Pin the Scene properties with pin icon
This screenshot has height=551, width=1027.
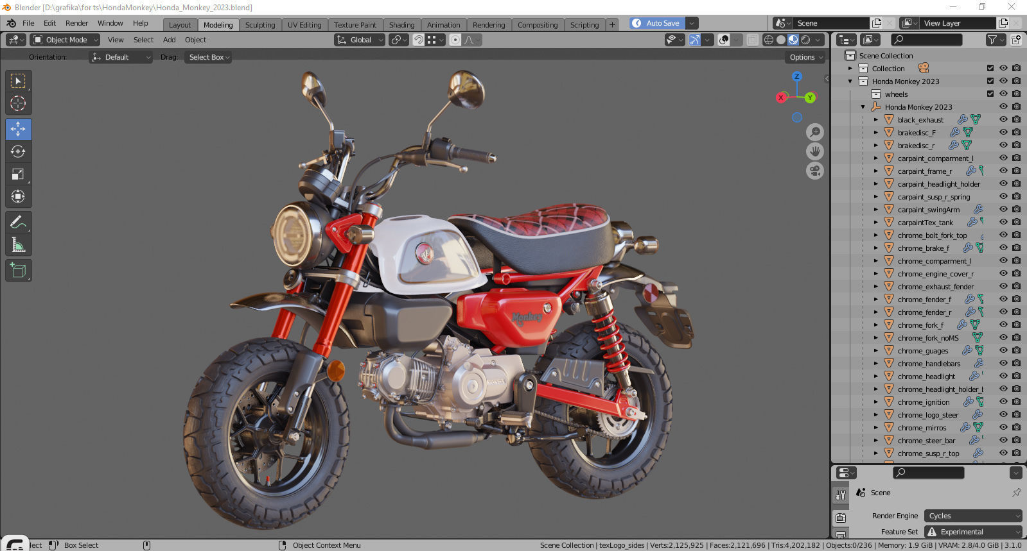click(1016, 493)
